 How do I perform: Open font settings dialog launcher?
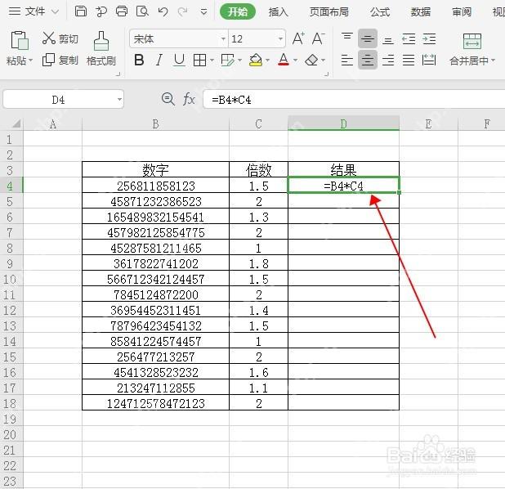(x=327, y=74)
